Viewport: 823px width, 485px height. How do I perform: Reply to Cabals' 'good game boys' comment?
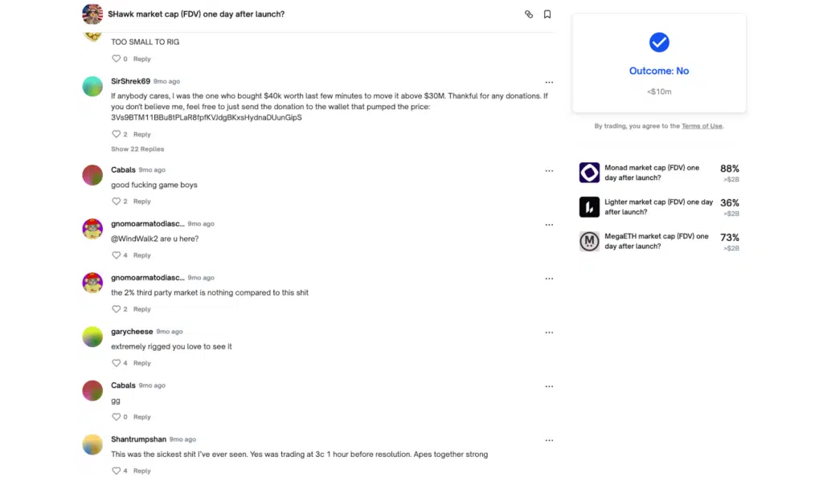(x=142, y=202)
